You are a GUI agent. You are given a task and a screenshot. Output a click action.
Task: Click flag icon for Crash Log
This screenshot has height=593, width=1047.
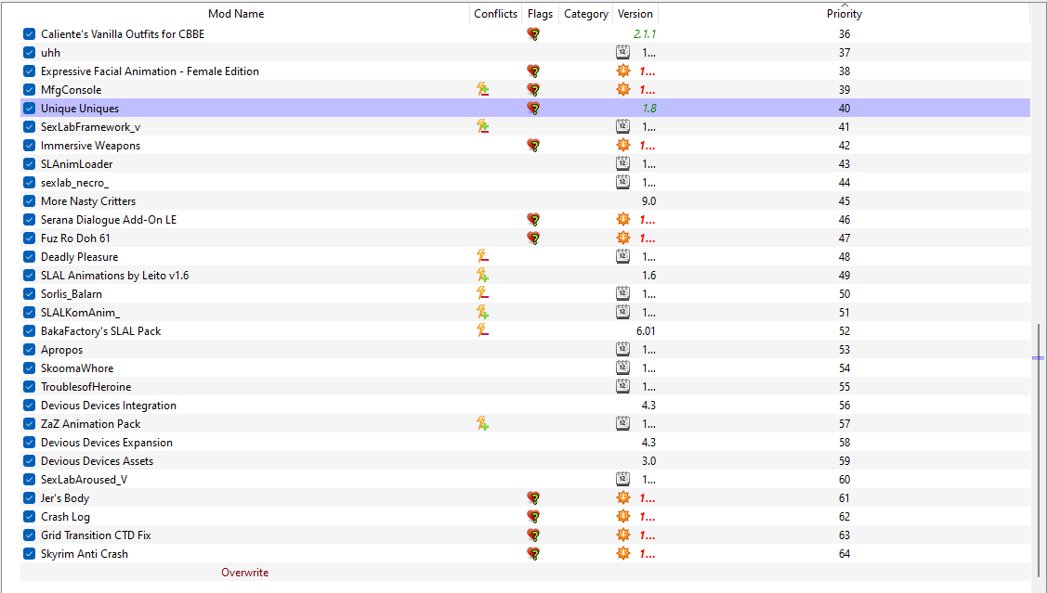(x=533, y=516)
